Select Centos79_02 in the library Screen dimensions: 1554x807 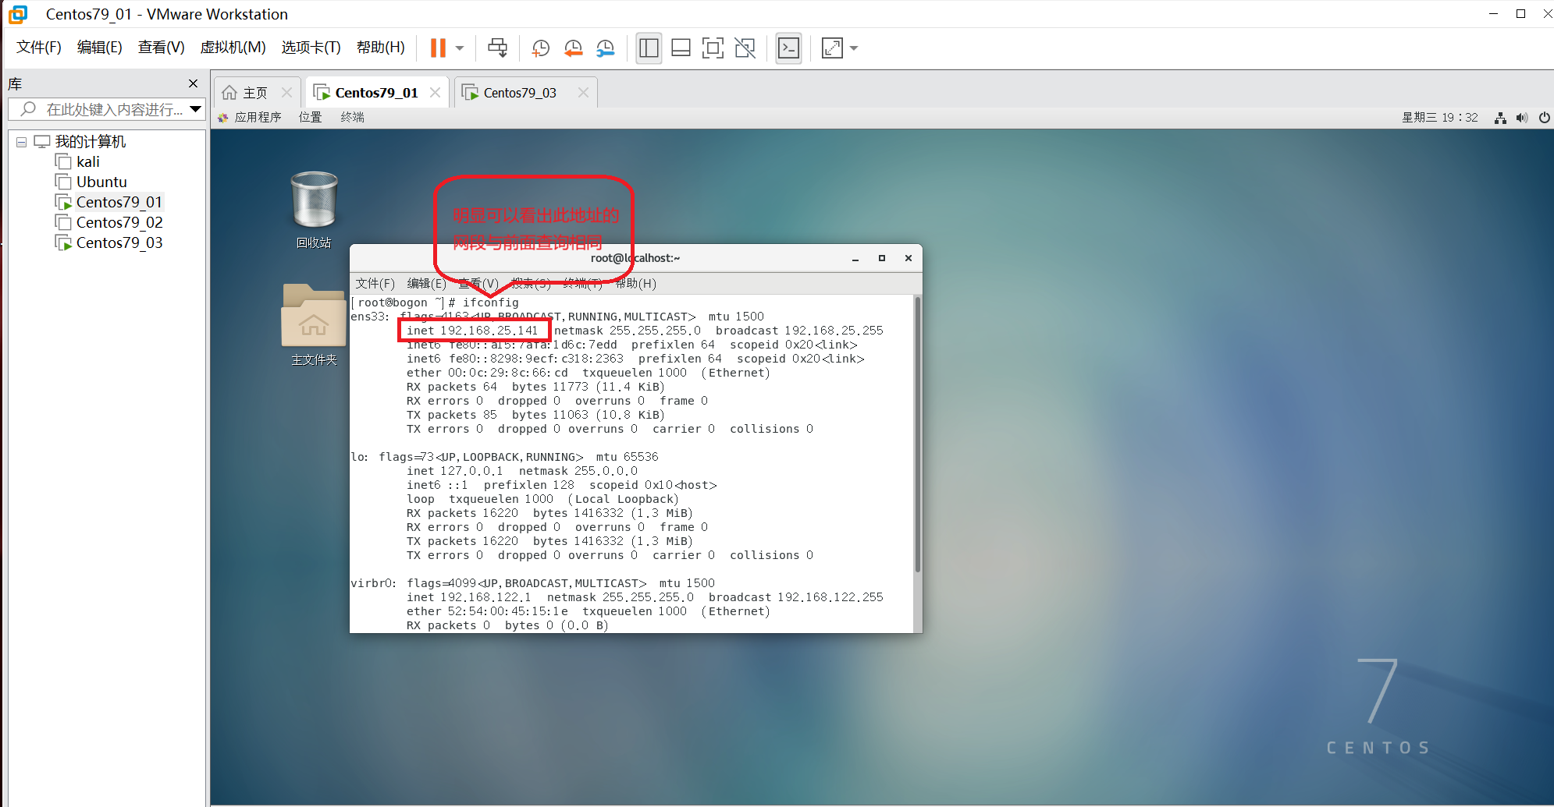(x=109, y=222)
